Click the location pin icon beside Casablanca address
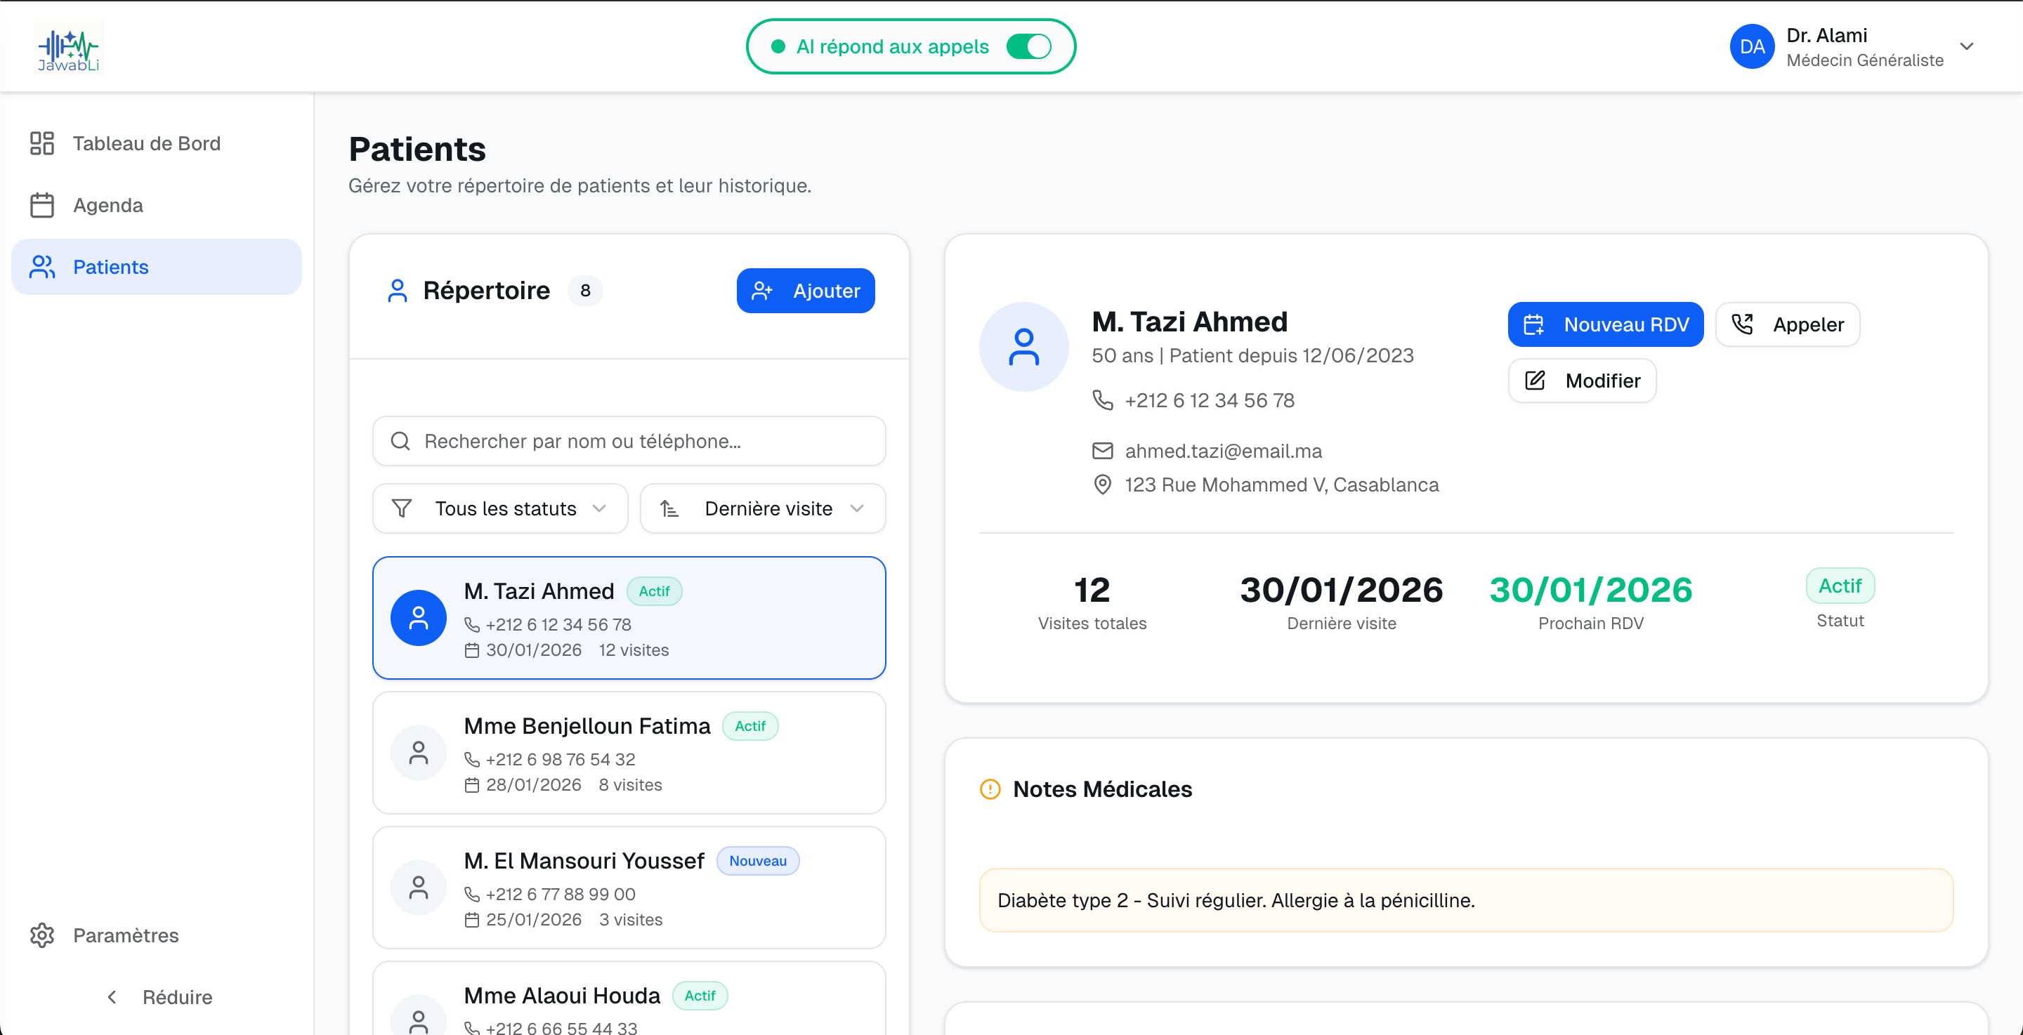The width and height of the screenshot is (2023, 1035). click(1103, 484)
